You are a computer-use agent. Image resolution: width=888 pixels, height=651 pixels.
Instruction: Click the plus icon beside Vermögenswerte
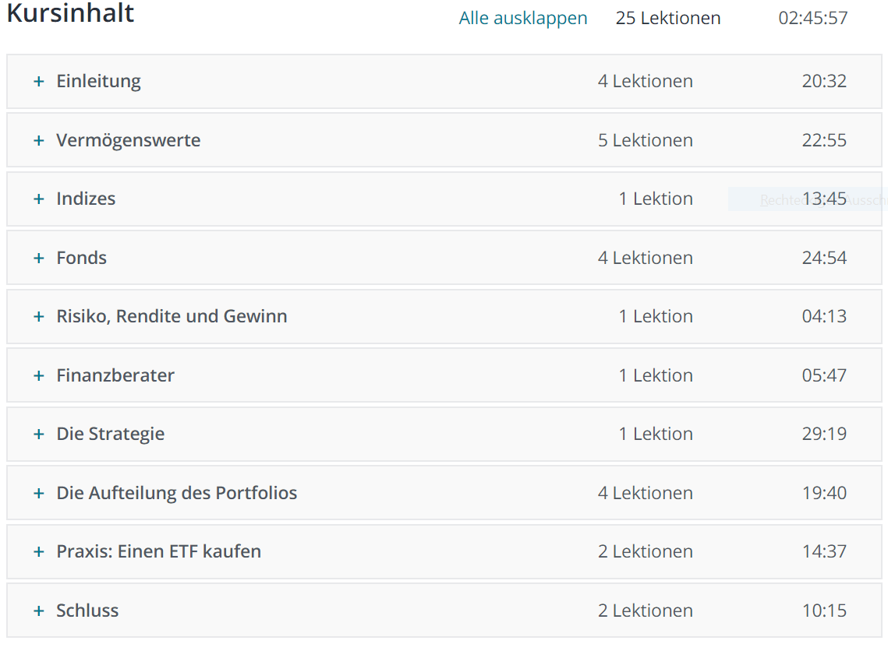coord(38,140)
